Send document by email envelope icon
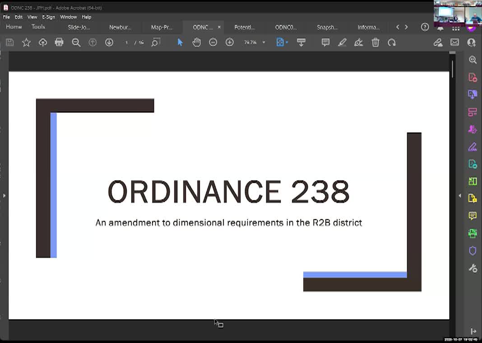This screenshot has height=343, width=482. (454, 42)
